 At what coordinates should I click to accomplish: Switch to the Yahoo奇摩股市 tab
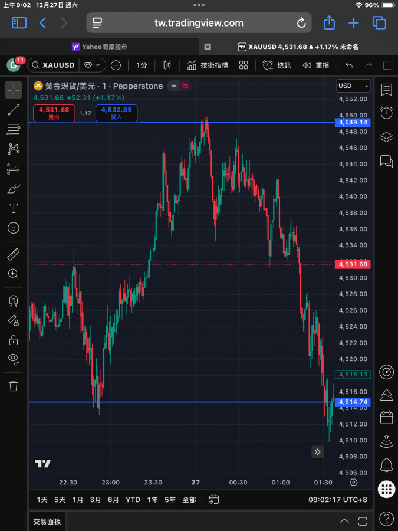[x=99, y=47]
